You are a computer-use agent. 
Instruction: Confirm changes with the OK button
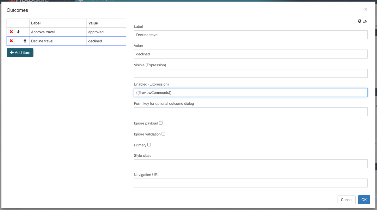point(364,200)
